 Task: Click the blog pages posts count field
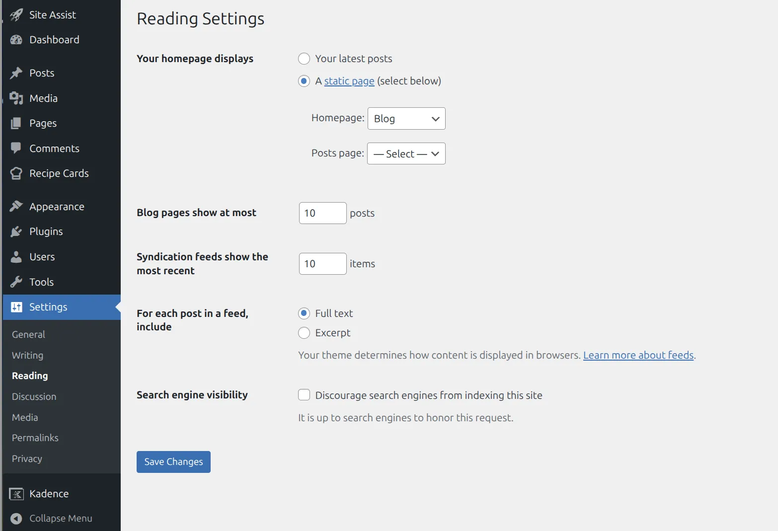coord(322,213)
